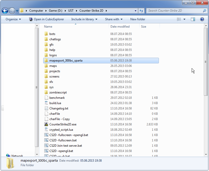Click Open in CubicExplorer
Image resolution: width=209 pixels, height=171 pixels.
click(x=47, y=19)
